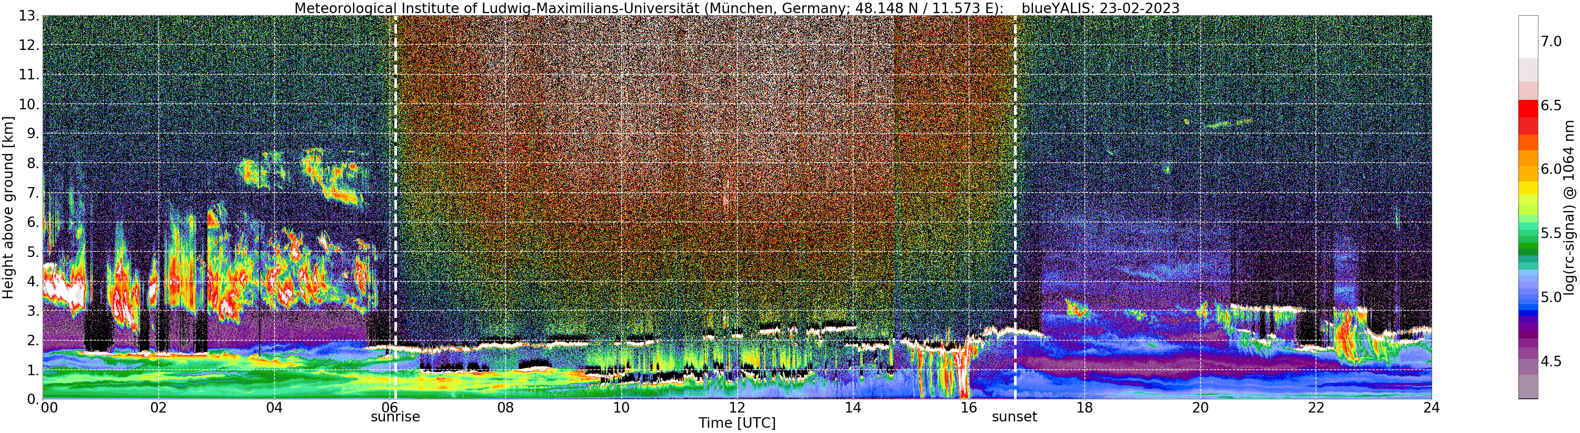Click the x-axis tick label '10'
1580x433 pixels.
[x=621, y=408]
